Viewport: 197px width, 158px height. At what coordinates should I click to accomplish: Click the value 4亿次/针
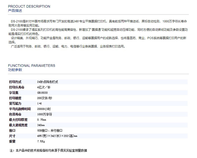click(44, 87)
